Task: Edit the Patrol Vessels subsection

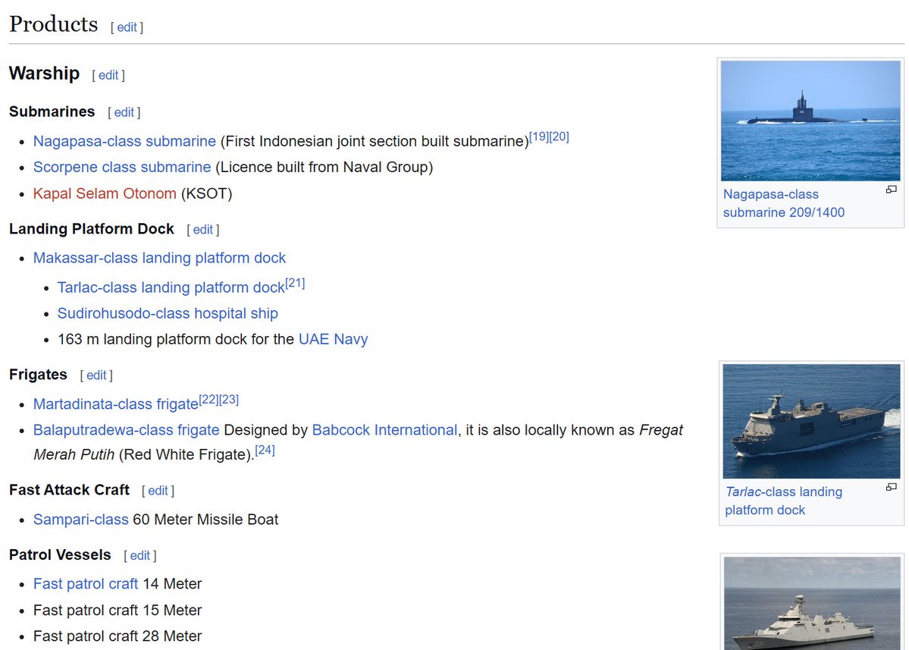Action: pos(139,555)
